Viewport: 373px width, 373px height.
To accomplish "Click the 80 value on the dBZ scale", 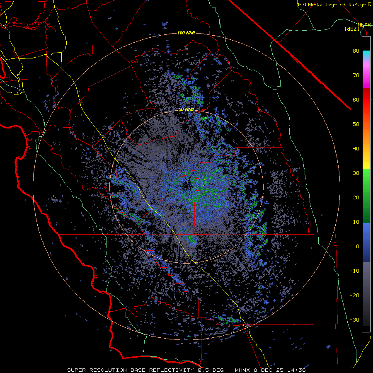I will tap(356, 51).
